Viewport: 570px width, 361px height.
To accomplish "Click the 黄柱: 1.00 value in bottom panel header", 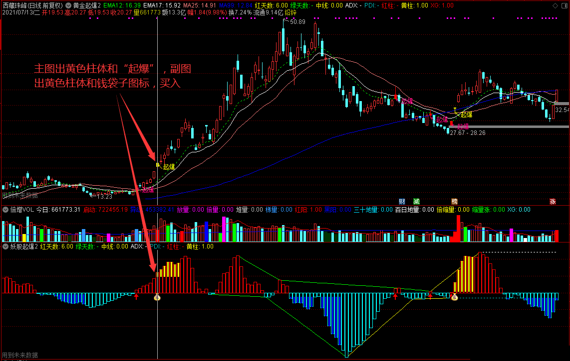I will (x=200, y=246).
